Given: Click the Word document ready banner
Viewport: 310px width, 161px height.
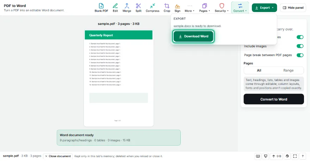Looking at the screenshot, I should click(x=119, y=137).
